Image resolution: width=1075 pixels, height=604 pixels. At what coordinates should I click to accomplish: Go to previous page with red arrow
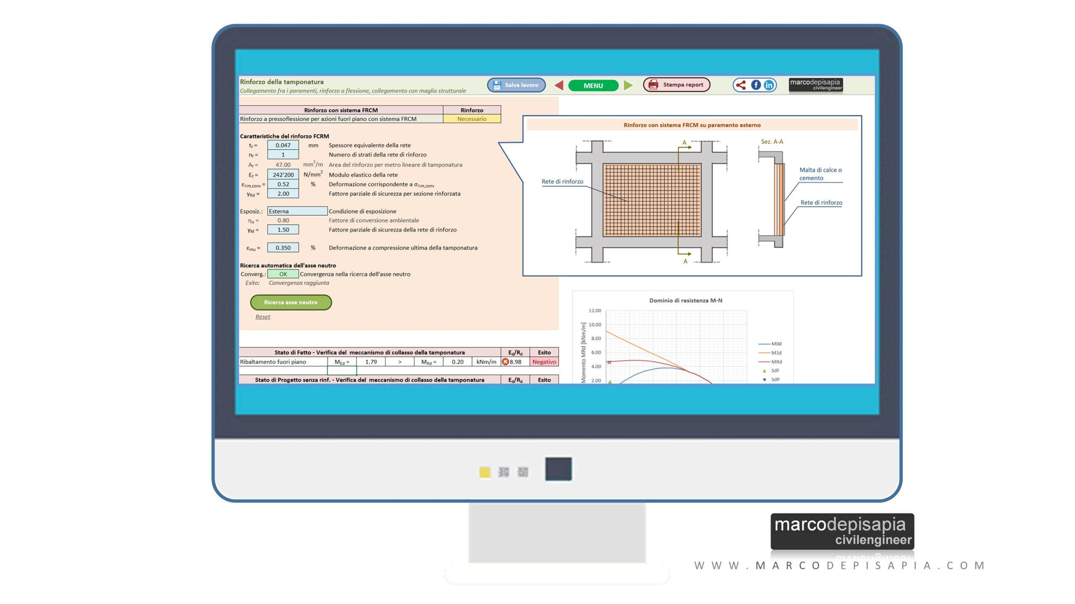tap(559, 86)
